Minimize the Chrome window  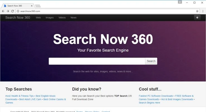point(187,3)
